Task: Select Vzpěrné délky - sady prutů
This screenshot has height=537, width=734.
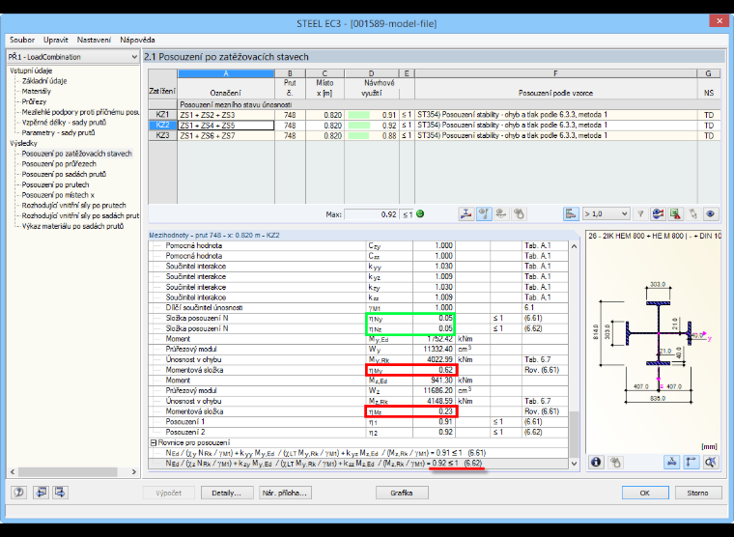Action: 64,123
